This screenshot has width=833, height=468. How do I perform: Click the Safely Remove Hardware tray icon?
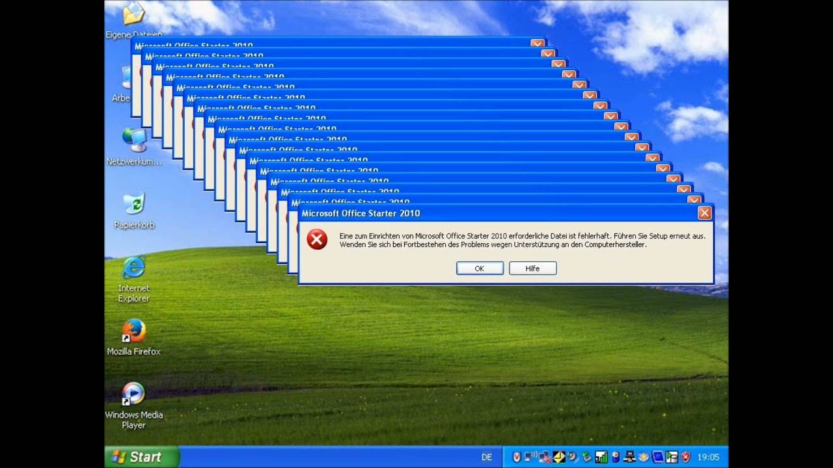[586, 457]
